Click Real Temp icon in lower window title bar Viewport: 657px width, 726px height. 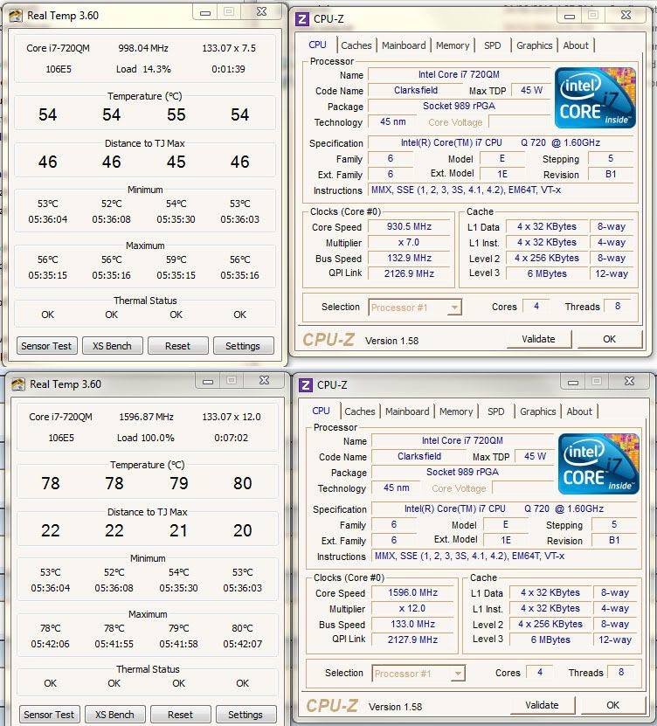[18, 384]
